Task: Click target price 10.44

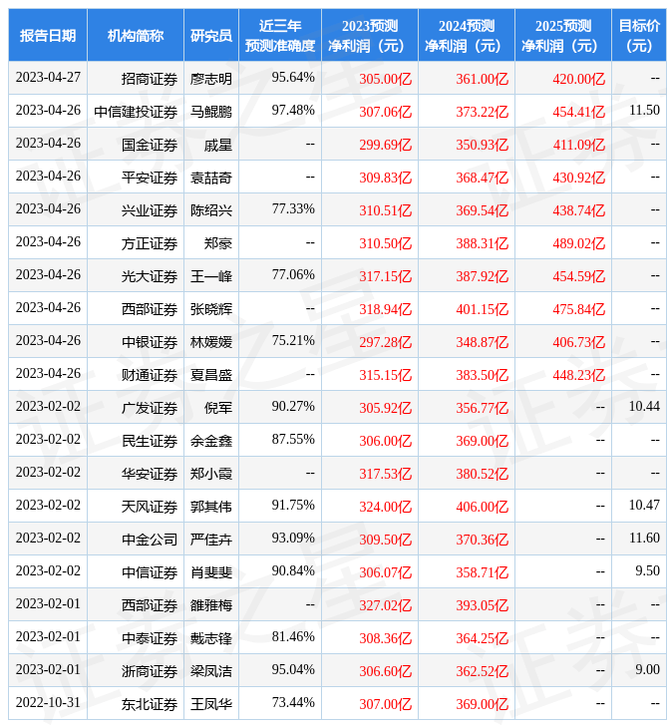Action: 644,407
